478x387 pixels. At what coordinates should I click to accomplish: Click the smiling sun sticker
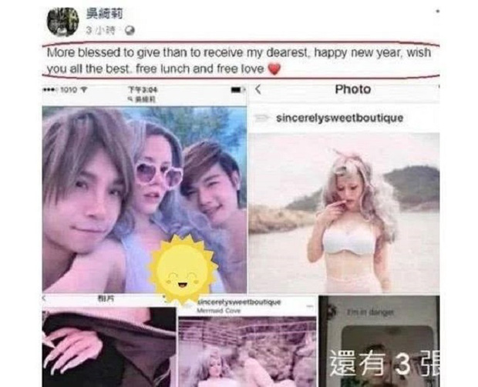tap(182, 269)
